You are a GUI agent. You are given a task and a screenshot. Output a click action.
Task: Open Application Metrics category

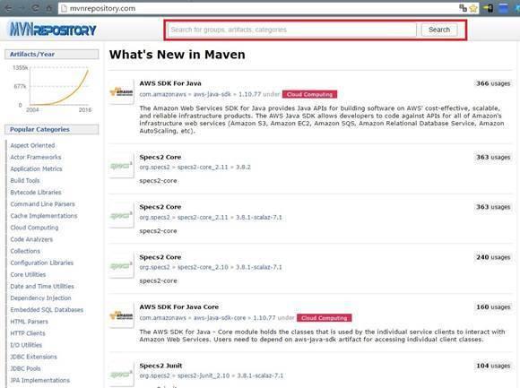[36, 169]
